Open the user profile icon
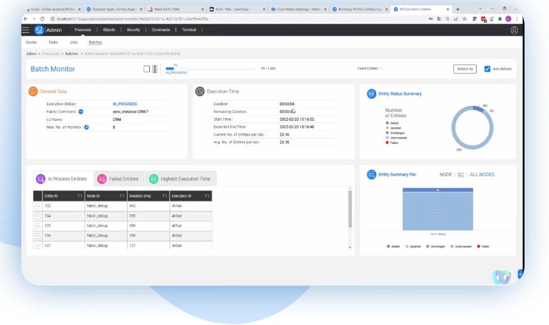 [x=514, y=30]
